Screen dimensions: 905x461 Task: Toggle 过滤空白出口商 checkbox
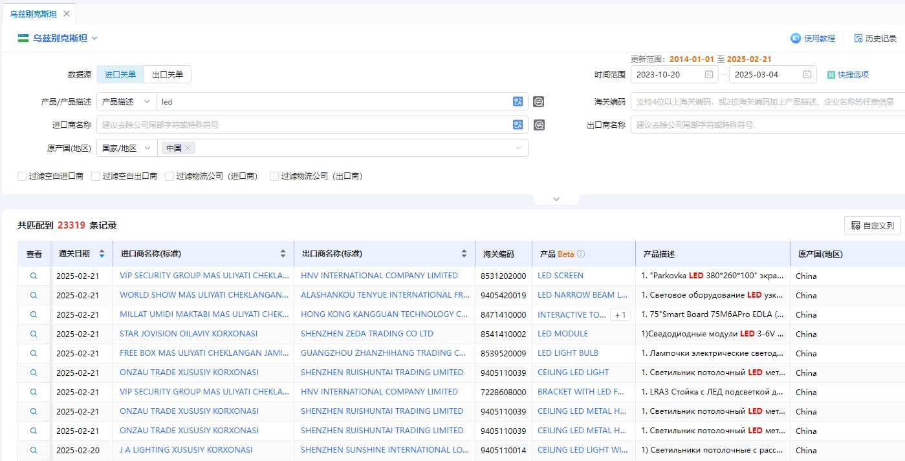tap(96, 176)
